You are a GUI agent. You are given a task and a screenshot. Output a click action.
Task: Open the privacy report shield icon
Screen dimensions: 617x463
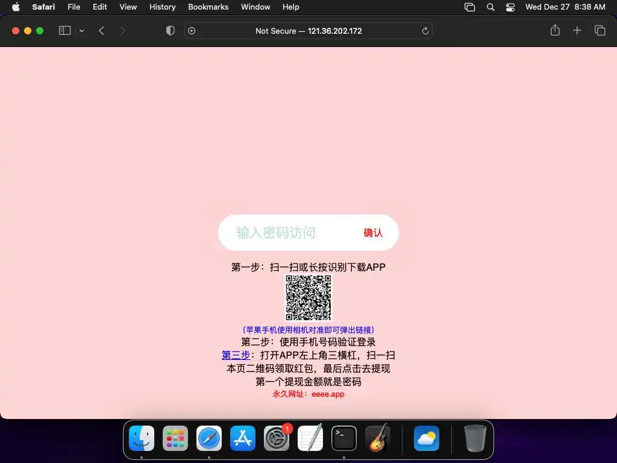click(171, 31)
